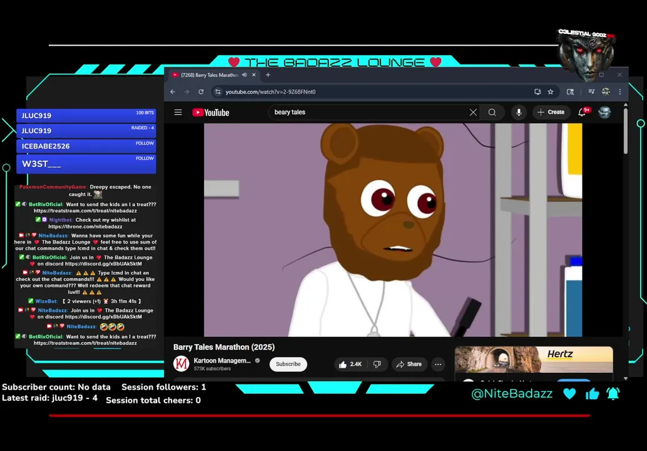
Task: Open Chrome profile avatar
Action: (606, 91)
